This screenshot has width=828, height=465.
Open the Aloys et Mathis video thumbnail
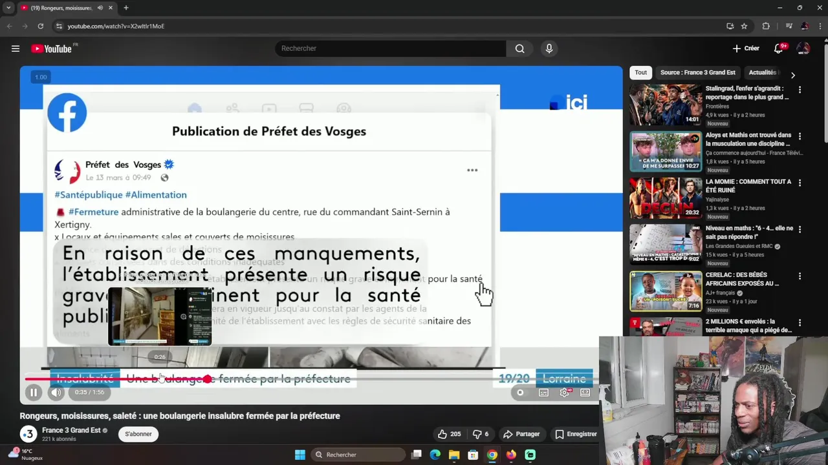coord(666,151)
